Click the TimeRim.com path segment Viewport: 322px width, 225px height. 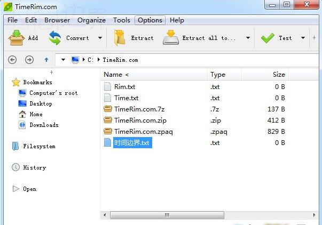coord(120,60)
